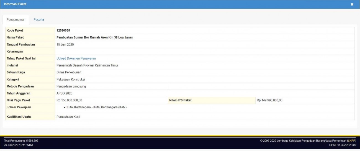Click the Kutai Kartanegara location entry
The image size is (360, 151).
tap(96, 107)
